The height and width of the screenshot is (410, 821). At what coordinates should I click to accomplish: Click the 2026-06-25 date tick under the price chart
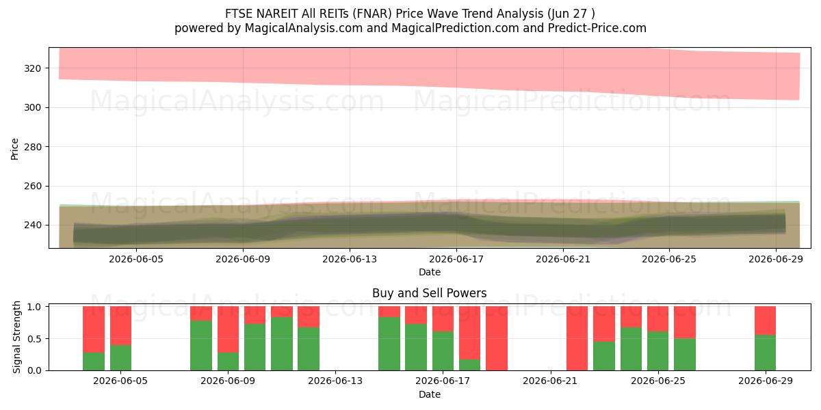click(670, 259)
